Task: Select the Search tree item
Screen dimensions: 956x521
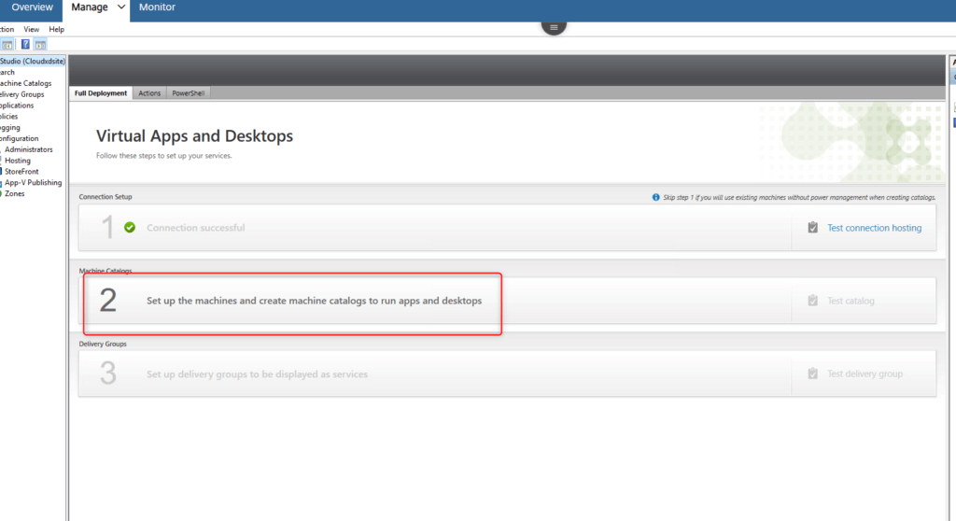Action: click(x=7, y=72)
